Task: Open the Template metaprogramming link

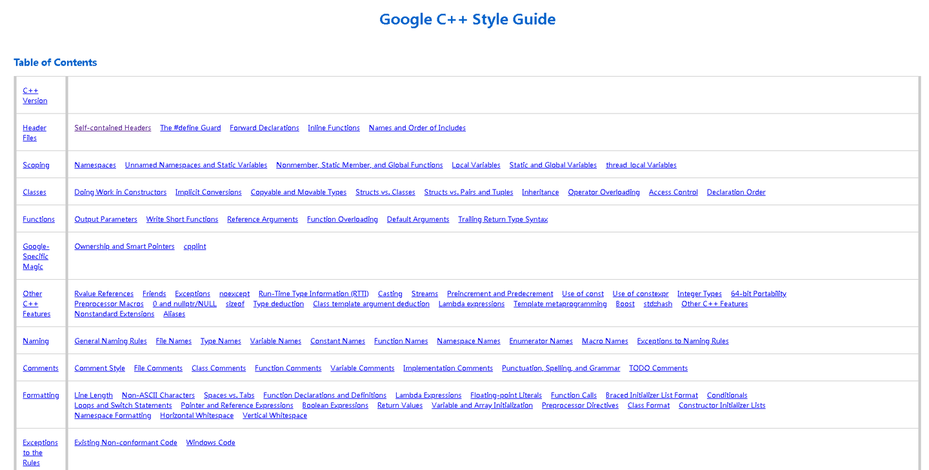Action: (560, 304)
